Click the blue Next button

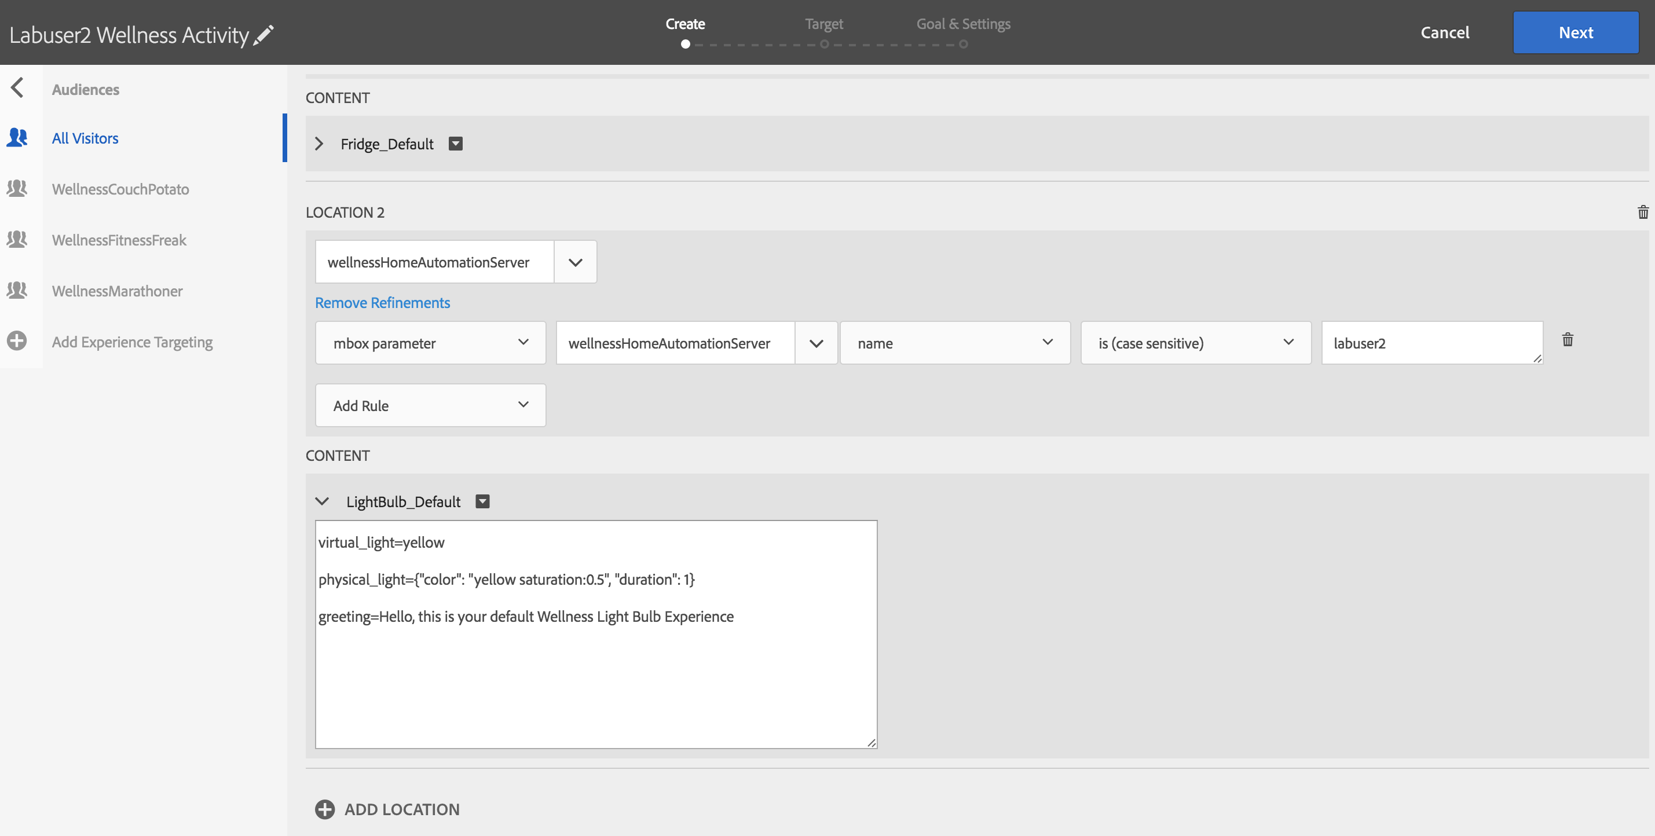click(1575, 33)
